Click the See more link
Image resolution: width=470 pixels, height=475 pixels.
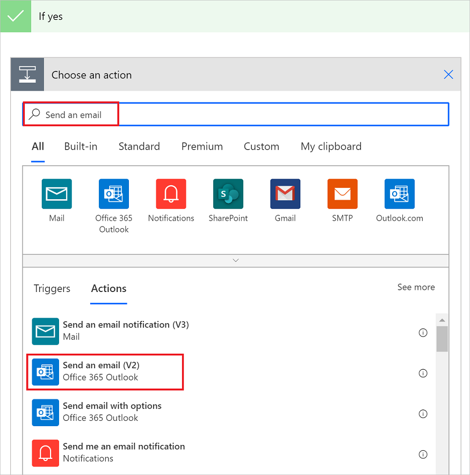tap(416, 287)
